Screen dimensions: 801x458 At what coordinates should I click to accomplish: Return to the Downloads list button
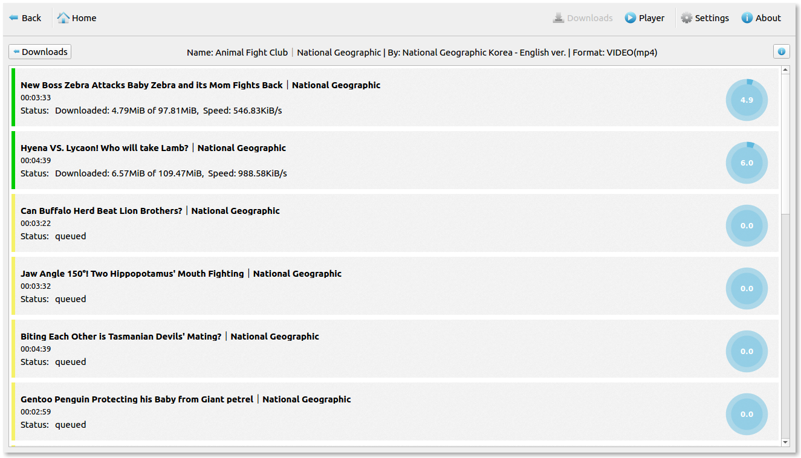point(40,52)
